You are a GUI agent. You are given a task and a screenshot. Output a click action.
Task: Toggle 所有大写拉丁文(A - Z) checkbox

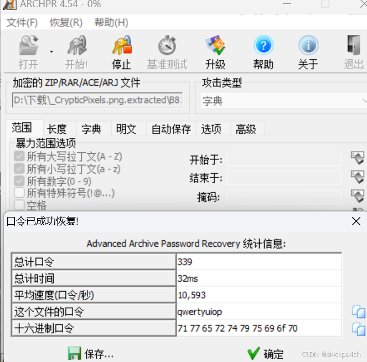[19, 156]
